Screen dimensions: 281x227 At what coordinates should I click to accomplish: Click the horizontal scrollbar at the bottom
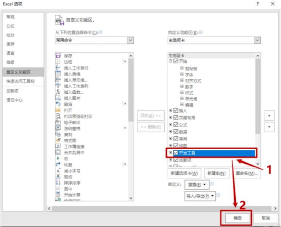[163, 208]
